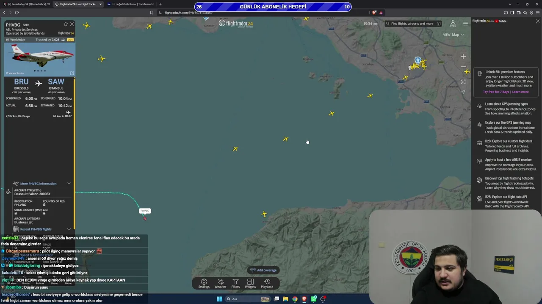Viewport: 542px width, 304px height.
Task: Zoom out of the map with the minus button
Action: [x=463, y=67]
